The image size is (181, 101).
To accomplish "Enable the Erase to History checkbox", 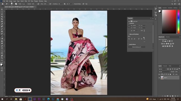I will coord(73,4).
